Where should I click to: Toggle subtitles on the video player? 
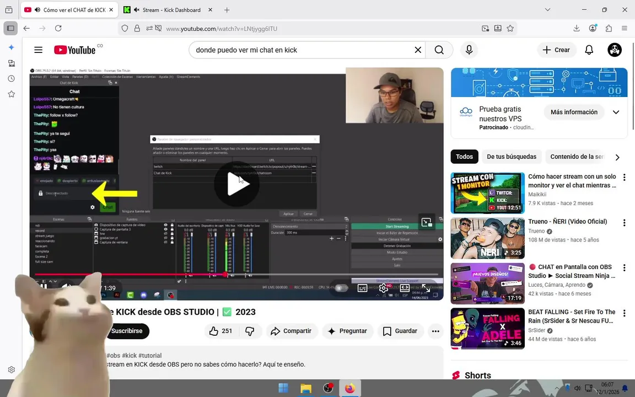pyautogui.click(x=363, y=288)
